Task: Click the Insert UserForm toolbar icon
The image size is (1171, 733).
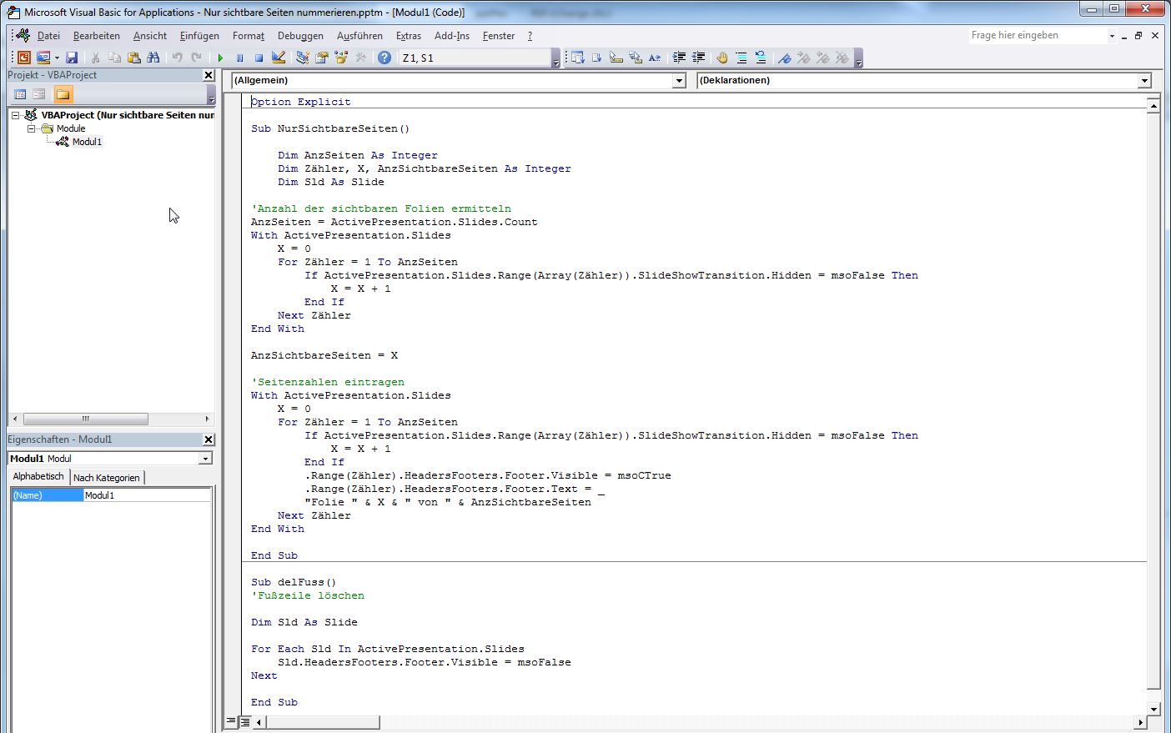Action: [x=43, y=58]
